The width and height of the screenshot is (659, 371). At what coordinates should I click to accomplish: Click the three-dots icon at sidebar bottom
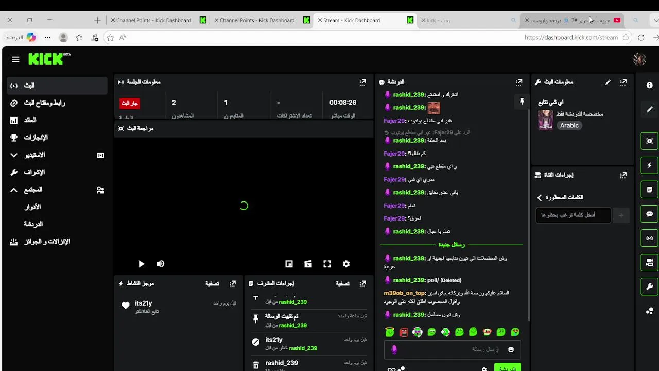click(649, 311)
